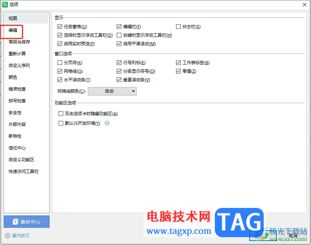
Task: Select the 安全性 category
Action: (15, 112)
